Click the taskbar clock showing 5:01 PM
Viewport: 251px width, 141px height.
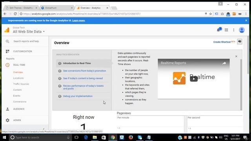235,137
